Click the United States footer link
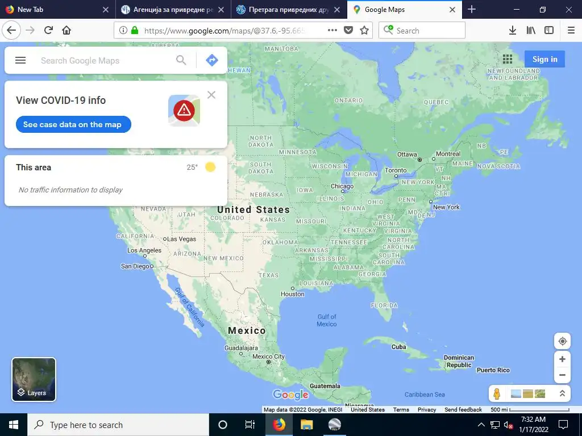 [368, 410]
